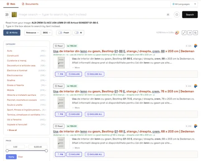Screen dimensions: 201x161
Task: Switch to the Documents tab
Action: click(30, 4)
